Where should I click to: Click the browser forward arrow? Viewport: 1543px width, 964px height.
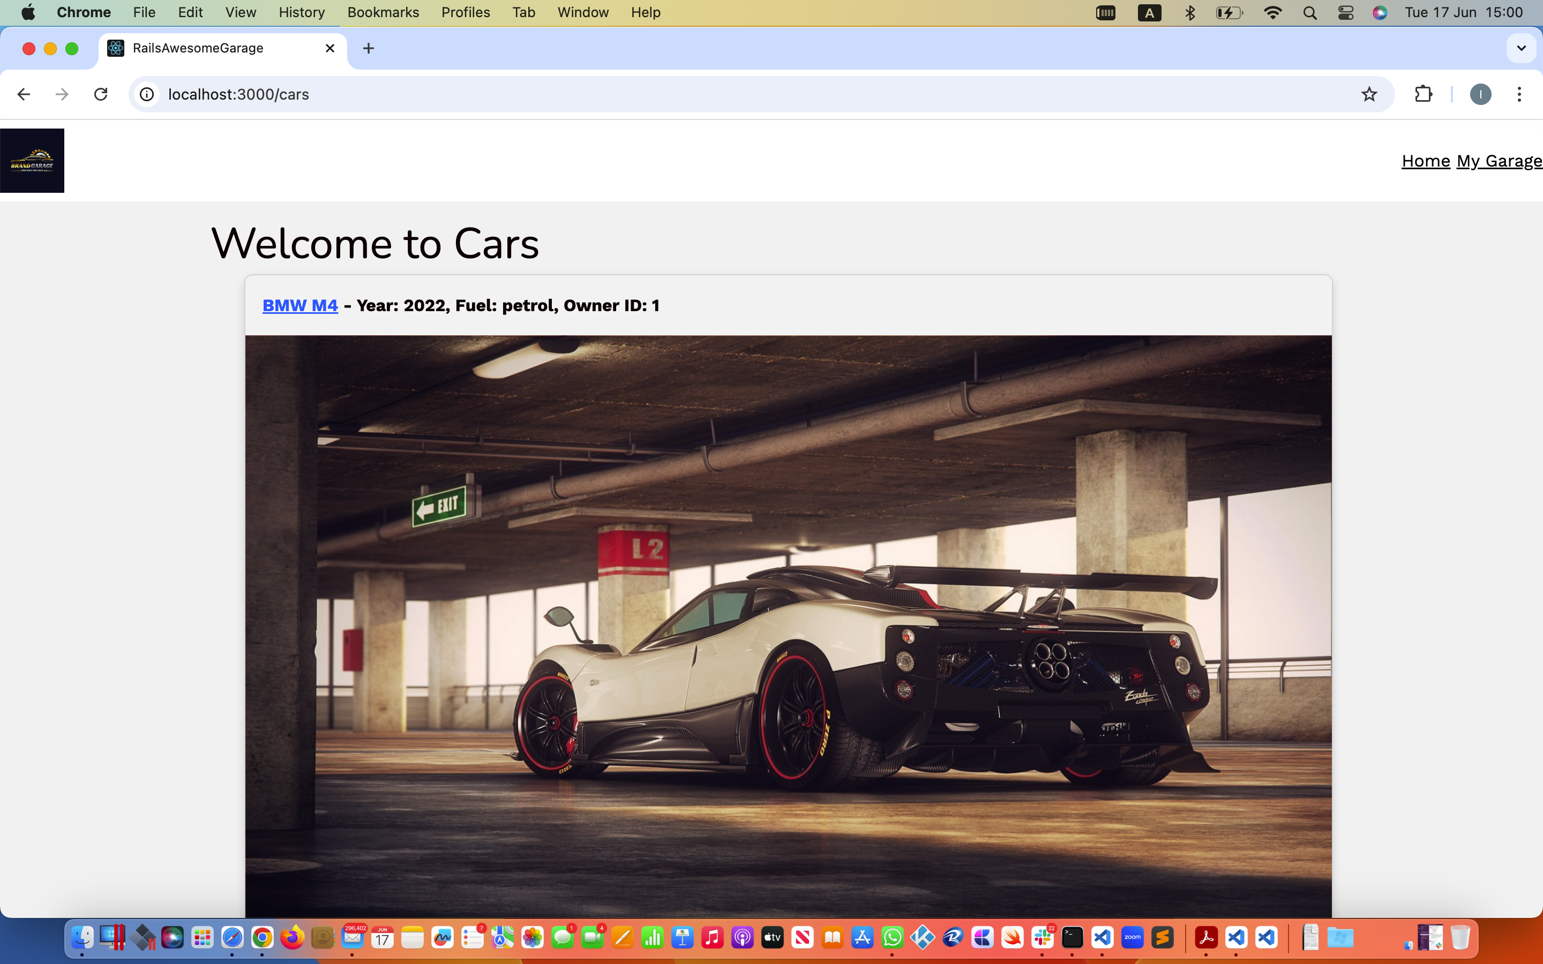[x=62, y=94]
